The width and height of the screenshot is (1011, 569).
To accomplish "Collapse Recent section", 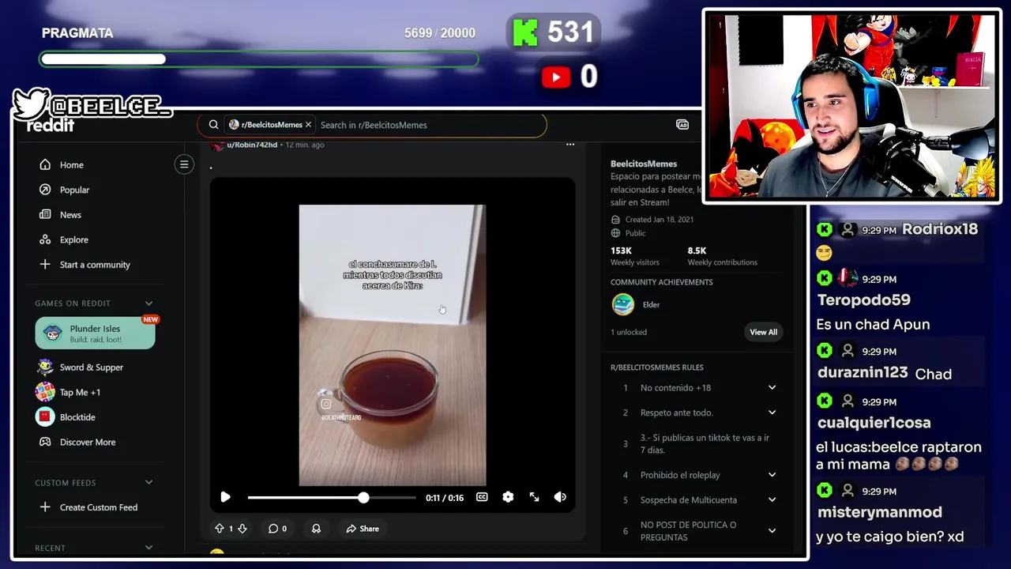I will (148, 548).
